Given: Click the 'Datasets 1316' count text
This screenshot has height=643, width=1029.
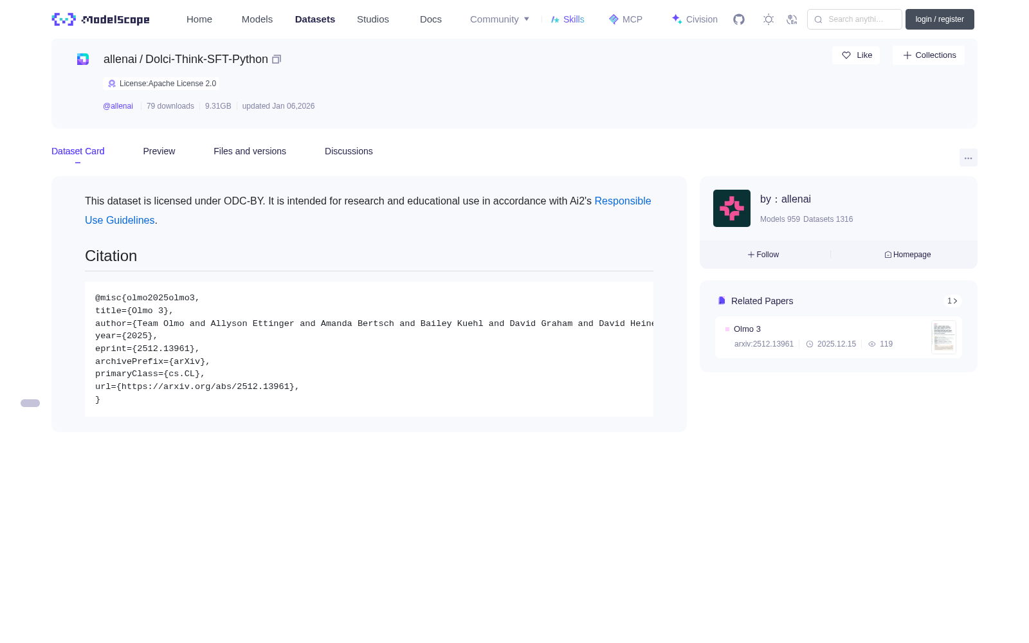Looking at the screenshot, I should click(x=828, y=219).
